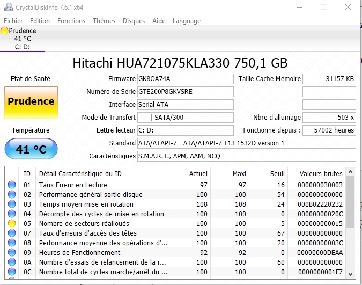
Task: Click the Détail Caractéristique du ID column header
Action: point(104,173)
